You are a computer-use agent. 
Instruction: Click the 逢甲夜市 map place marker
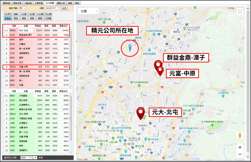[x=102, y=108]
